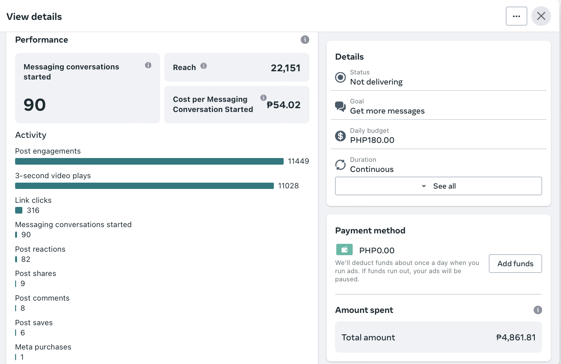Click the Add funds button
Screen dimensions: 561x364
pos(515,264)
